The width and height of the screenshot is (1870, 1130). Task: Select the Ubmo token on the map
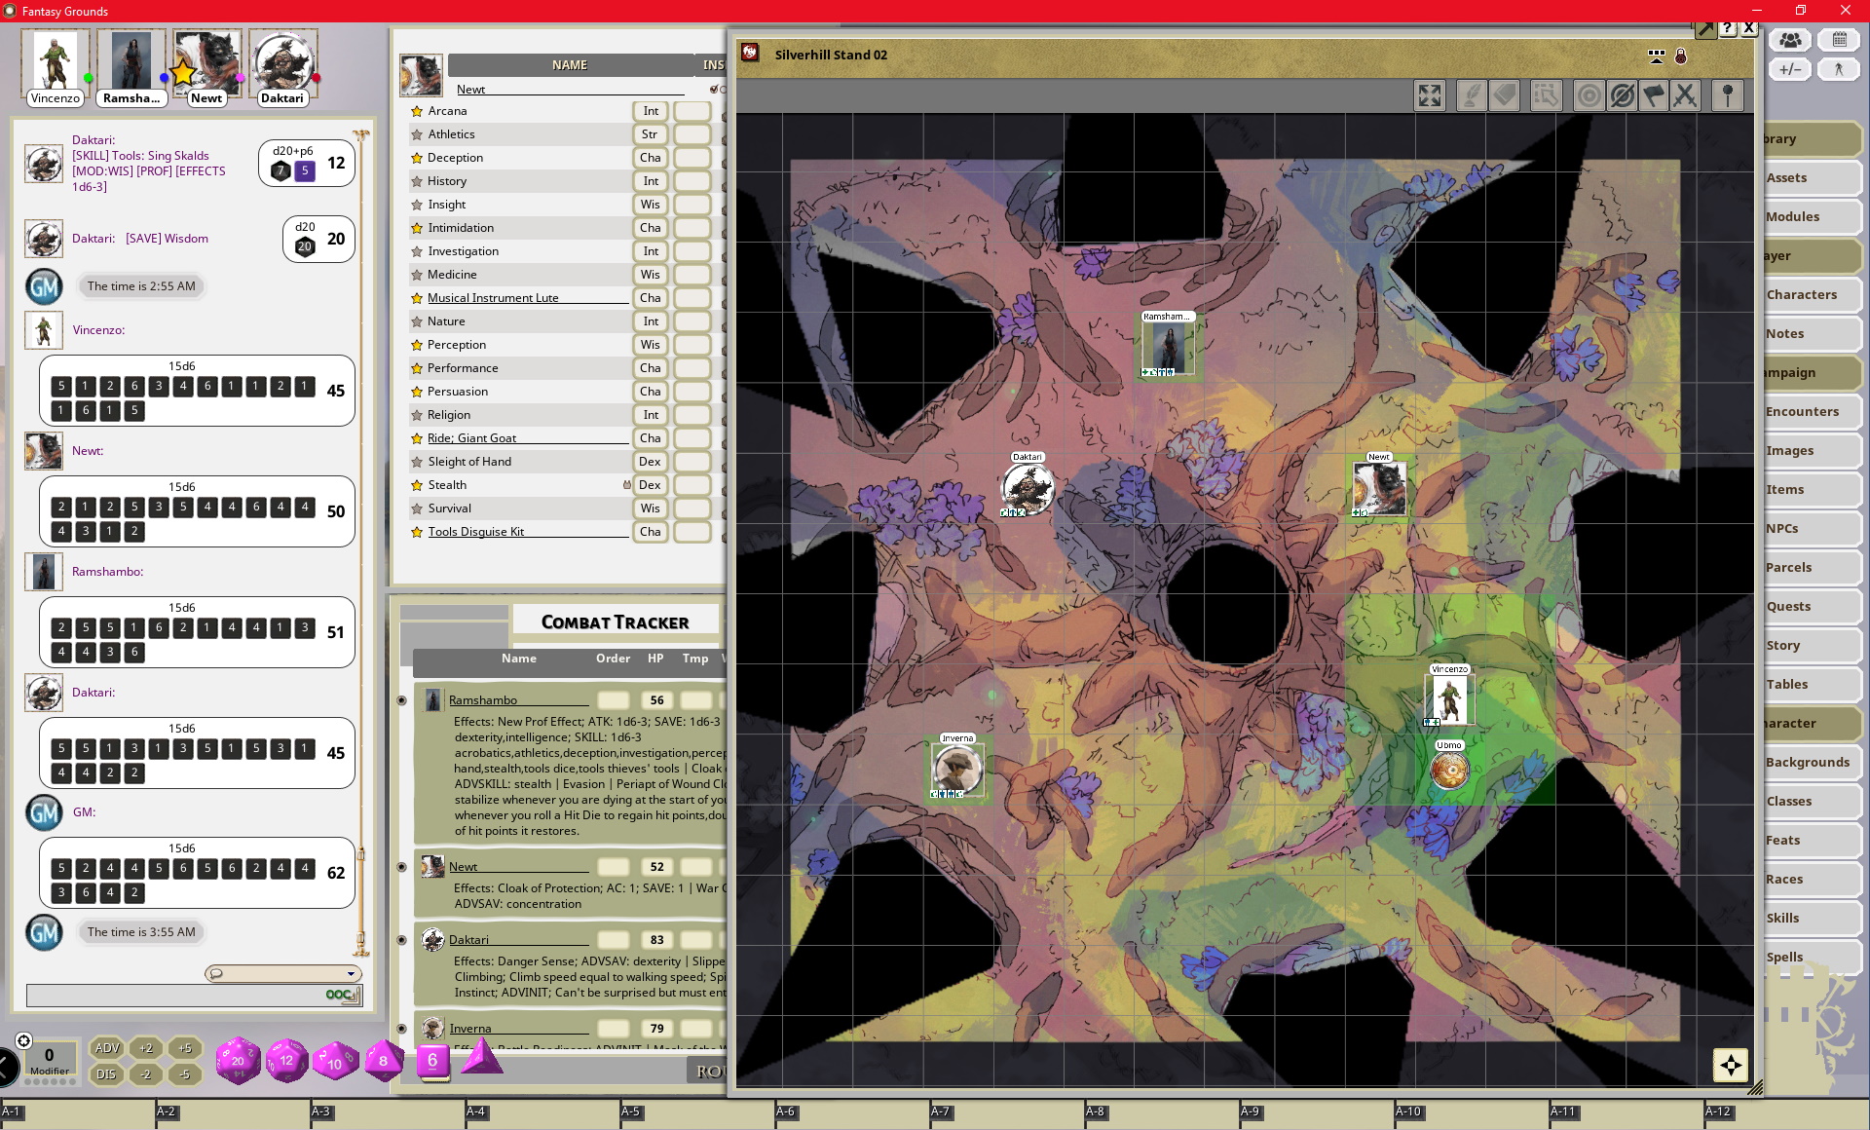1449,770
